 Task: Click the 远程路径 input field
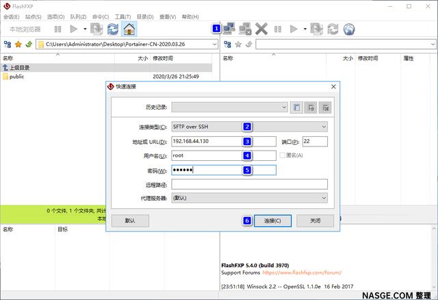click(x=249, y=184)
